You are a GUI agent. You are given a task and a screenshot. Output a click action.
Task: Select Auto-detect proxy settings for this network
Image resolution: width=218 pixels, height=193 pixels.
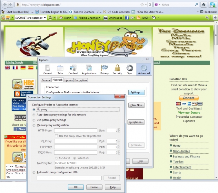coord(34,115)
